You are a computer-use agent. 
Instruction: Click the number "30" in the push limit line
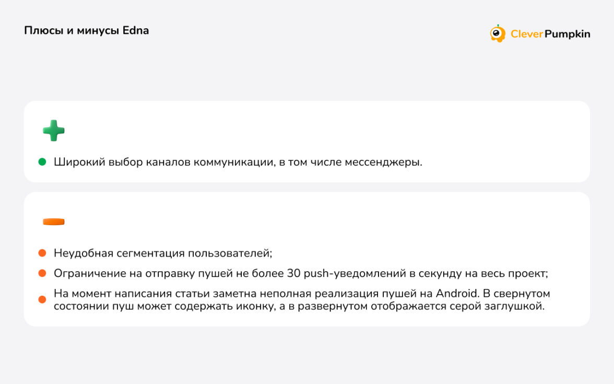click(292, 273)
